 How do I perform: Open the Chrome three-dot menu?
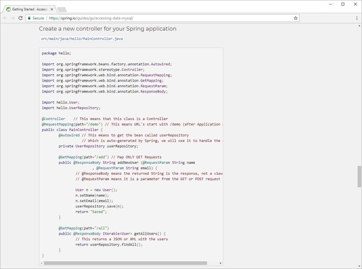tap(357, 18)
